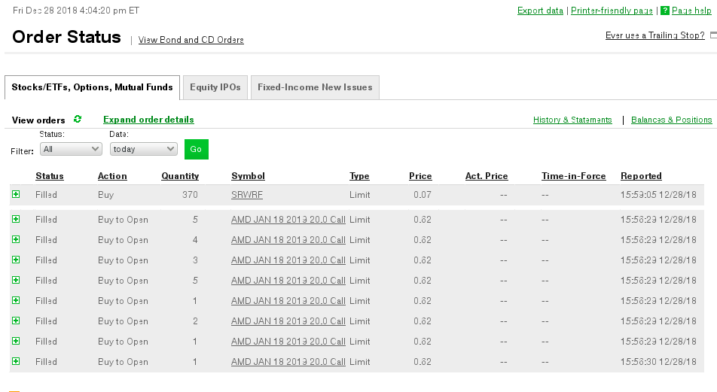The image size is (717, 392).
Task: Click the Expand order details link
Action: 148,120
